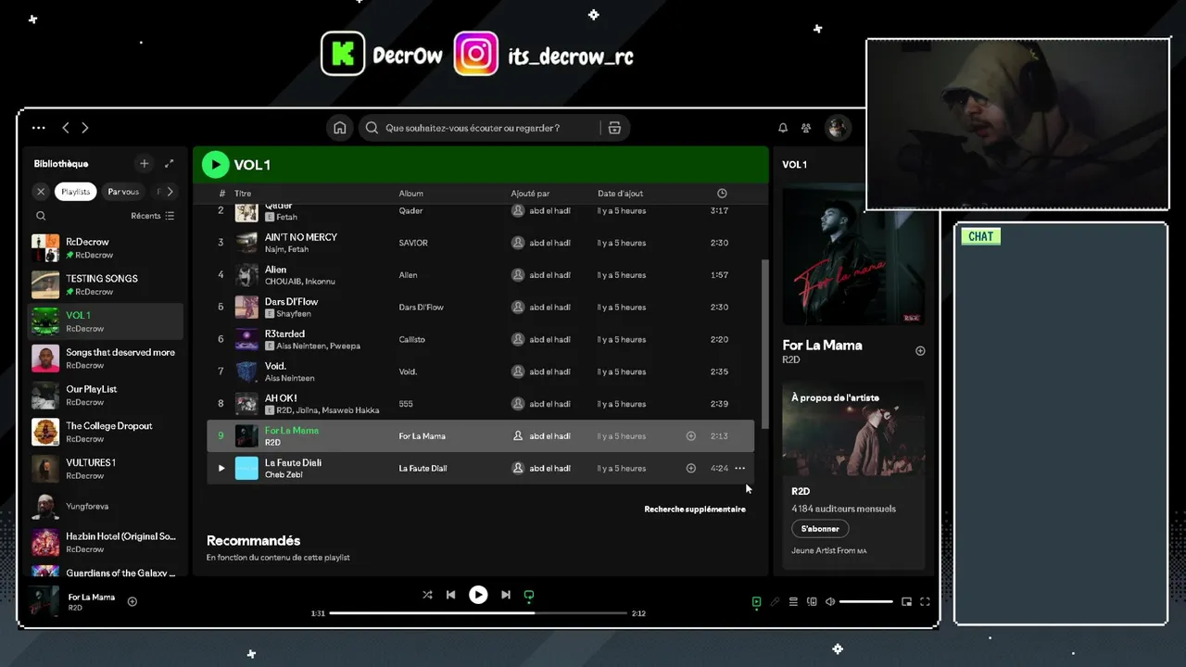Viewport: 1186px width, 667px height.
Task: Search in the library with magnifier icon
Action: click(x=41, y=216)
